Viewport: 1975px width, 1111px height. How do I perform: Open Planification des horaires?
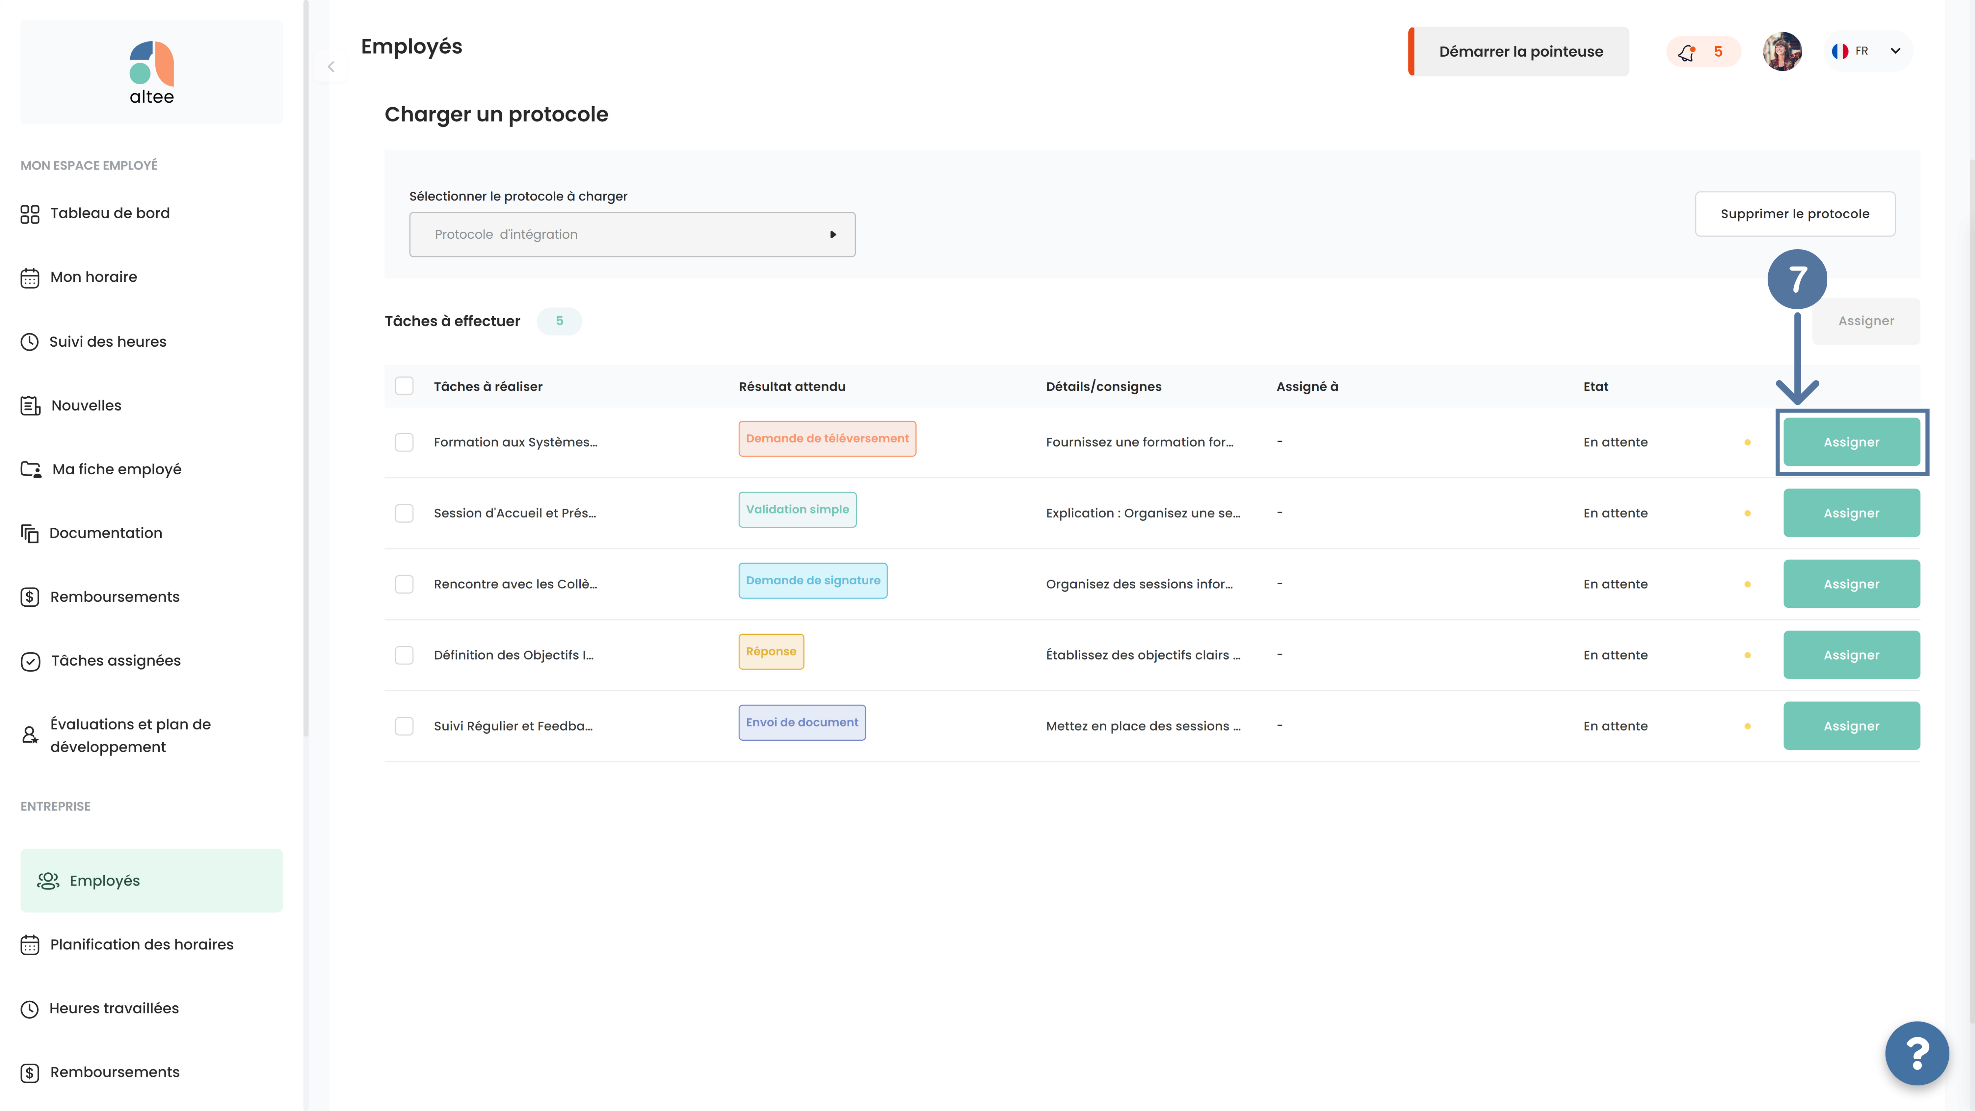142,945
